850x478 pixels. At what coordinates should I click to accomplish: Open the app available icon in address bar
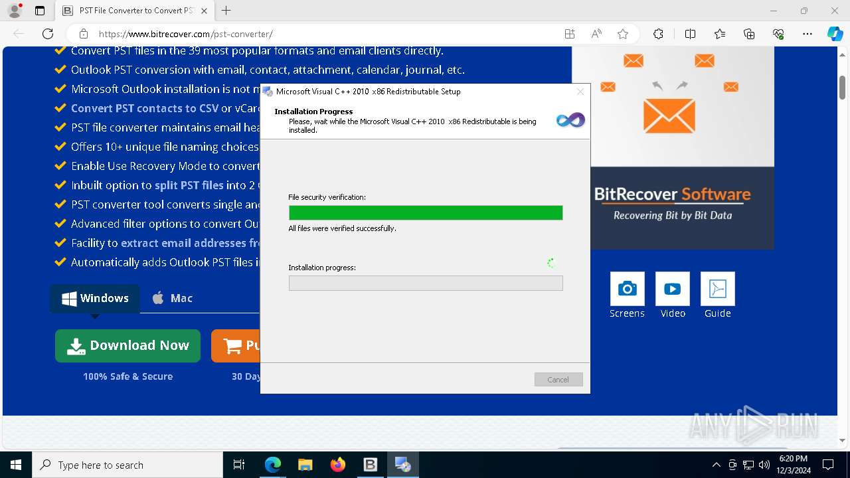click(570, 34)
